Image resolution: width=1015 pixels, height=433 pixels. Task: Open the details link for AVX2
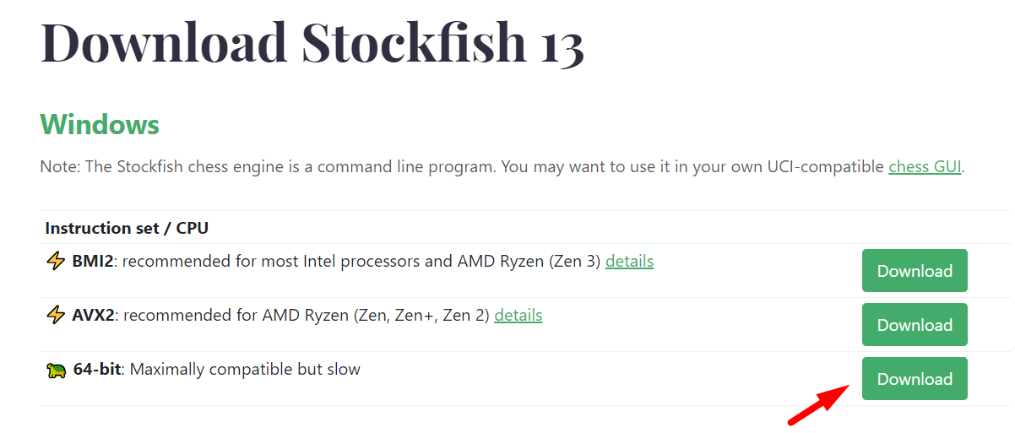click(x=518, y=315)
